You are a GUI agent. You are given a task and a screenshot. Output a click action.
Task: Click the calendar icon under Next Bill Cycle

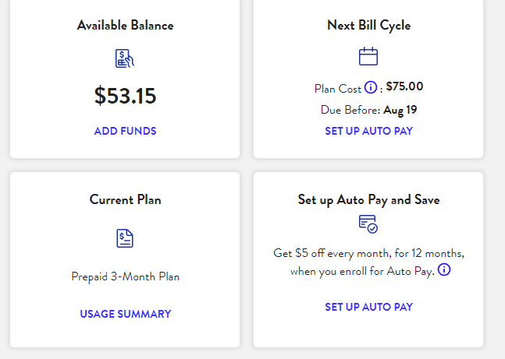tap(368, 56)
